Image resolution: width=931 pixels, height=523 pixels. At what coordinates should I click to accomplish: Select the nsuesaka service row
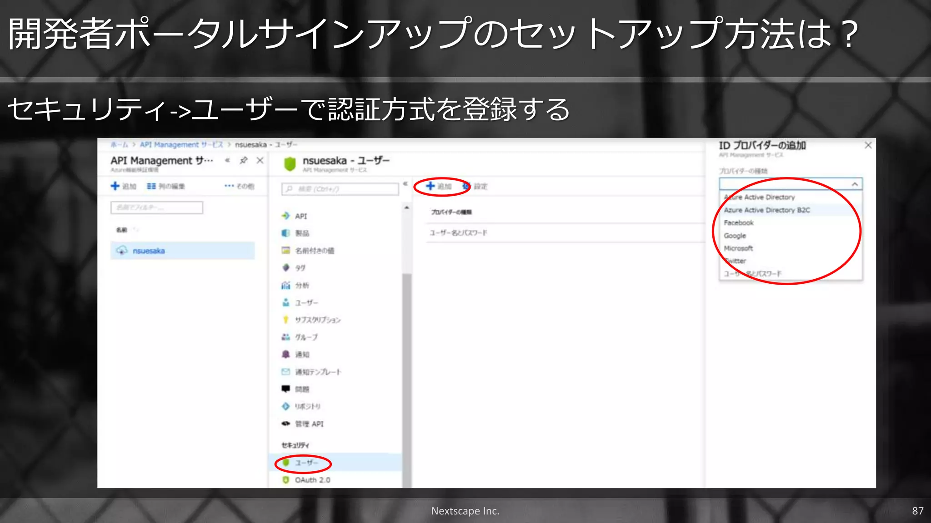[183, 251]
